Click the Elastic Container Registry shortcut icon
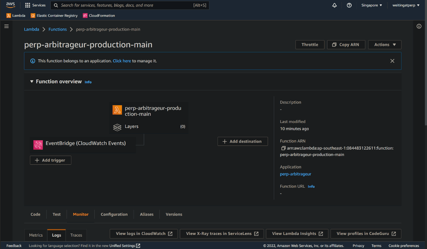This screenshot has height=249, width=427. coord(33,16)
